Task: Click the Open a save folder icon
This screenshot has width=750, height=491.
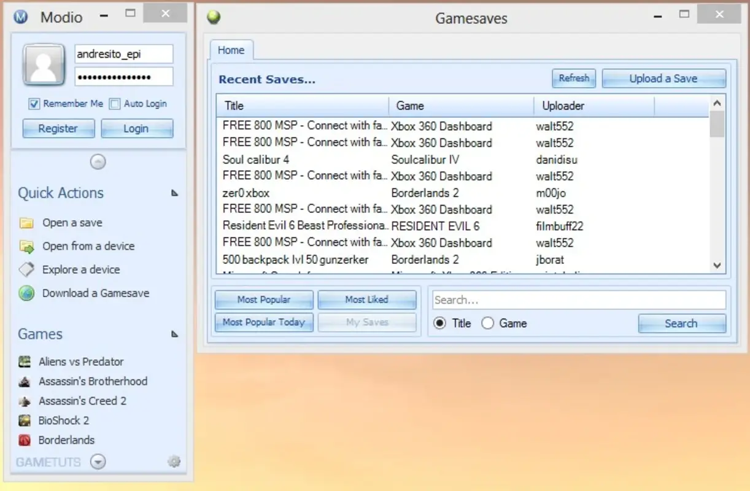Action: (x=27, y=222)
